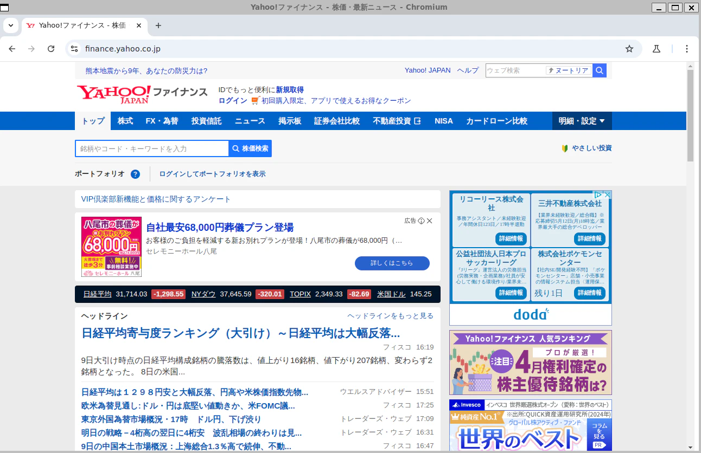
Task: Open the 投資信託 menu item
Action: coord(206,121)
